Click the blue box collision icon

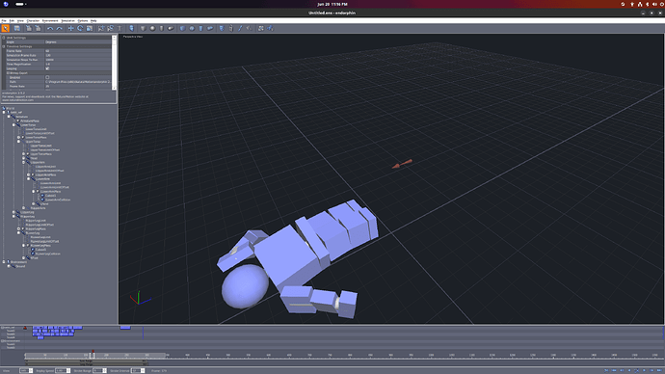pyautogui.click(x=182, y=28)
